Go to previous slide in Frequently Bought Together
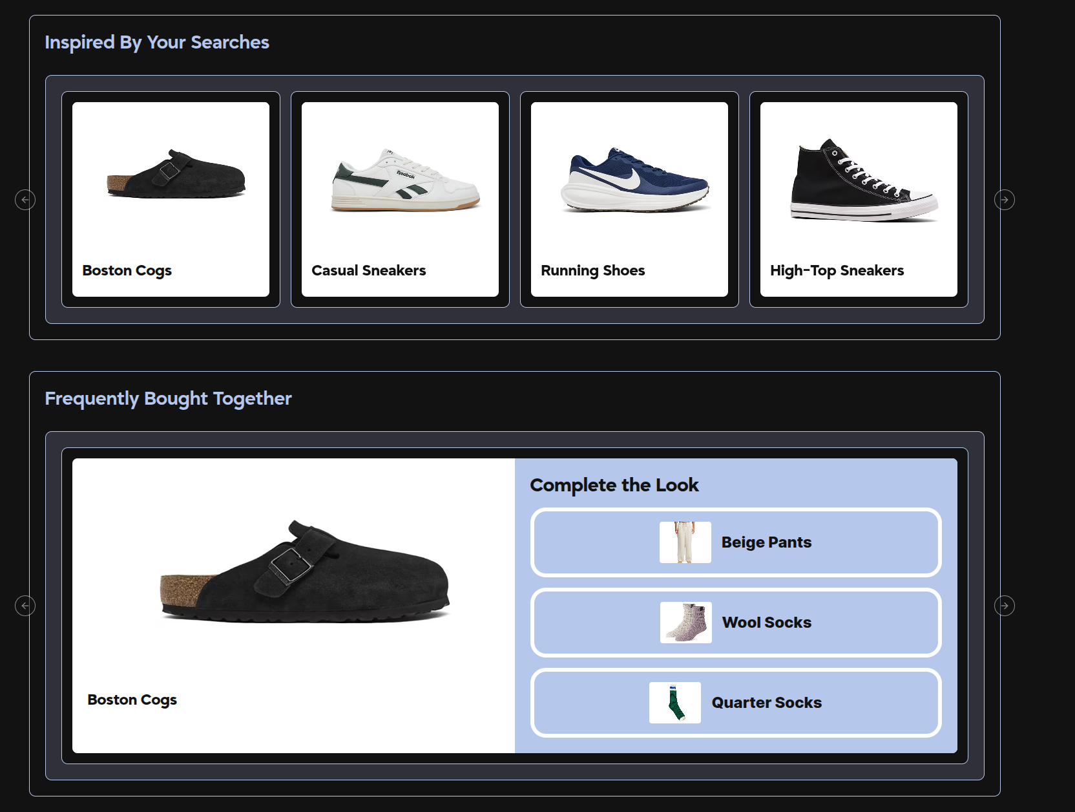This screenshot has width=1075, height=812. (x=25, y=606)
